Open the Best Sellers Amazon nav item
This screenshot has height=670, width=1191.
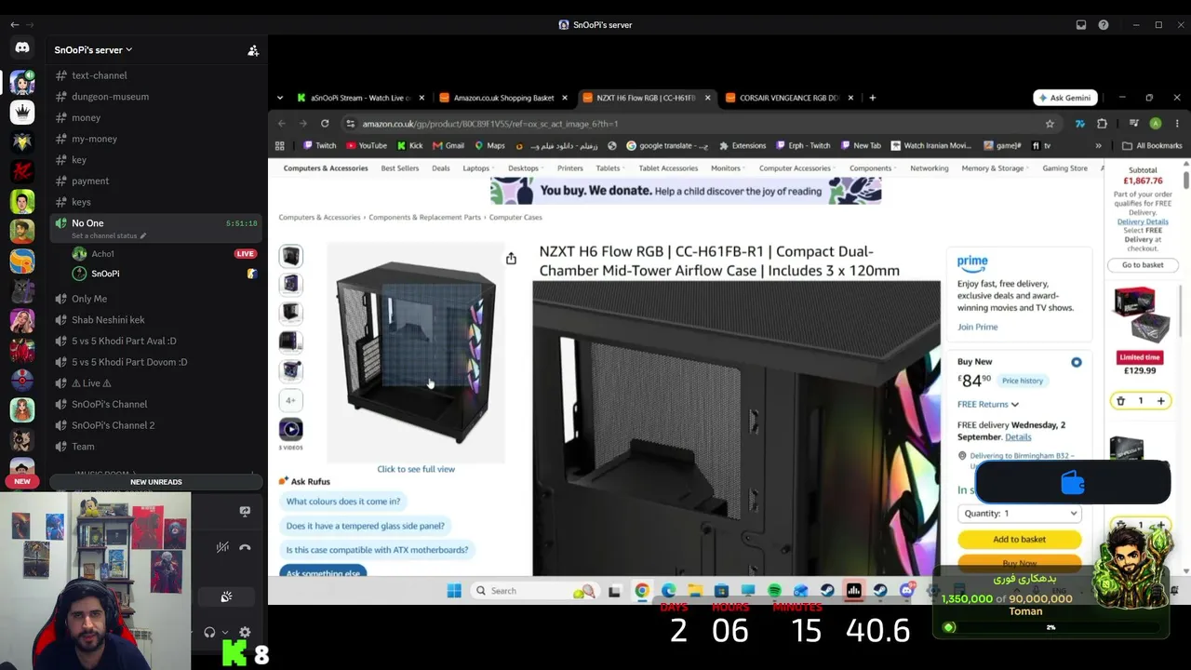[400, 168]
